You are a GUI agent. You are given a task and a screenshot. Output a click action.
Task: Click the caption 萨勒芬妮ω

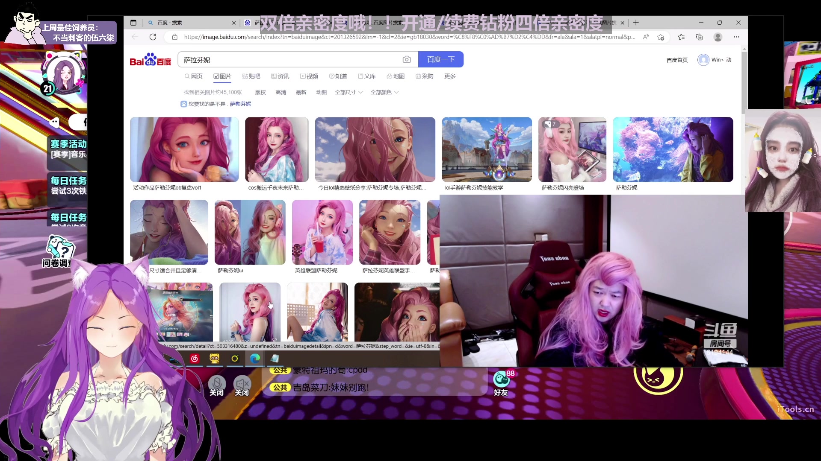230,271
